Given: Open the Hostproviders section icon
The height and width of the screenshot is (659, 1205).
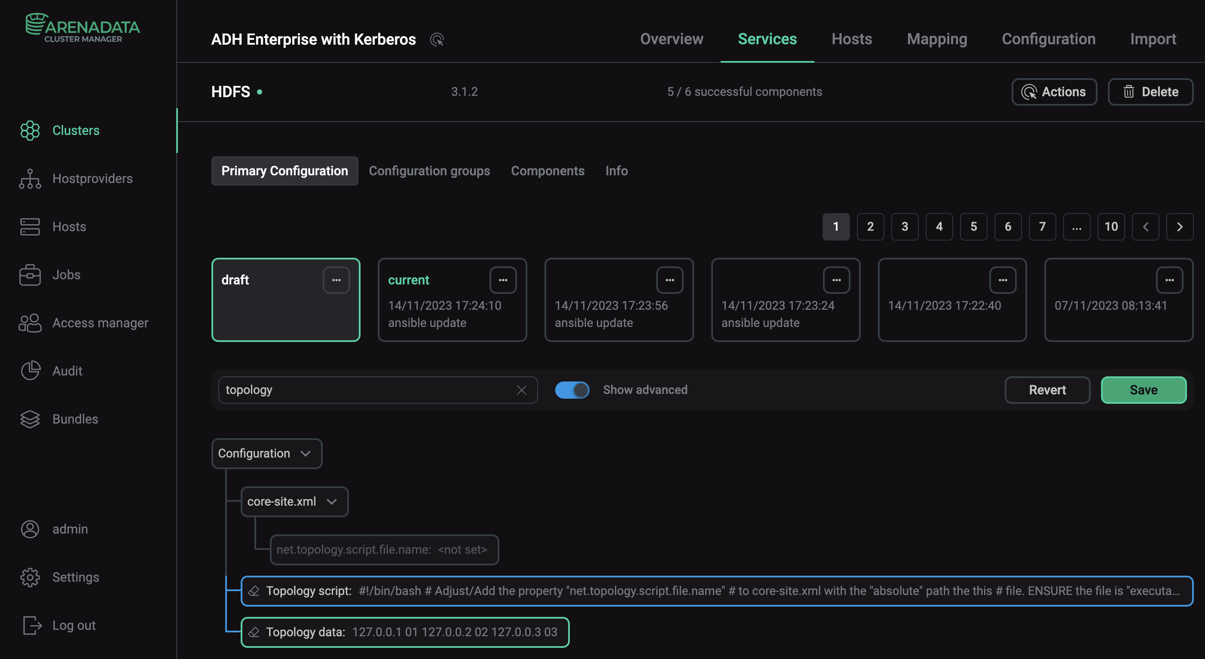Looking at the screenshot, I should (30, 179).
